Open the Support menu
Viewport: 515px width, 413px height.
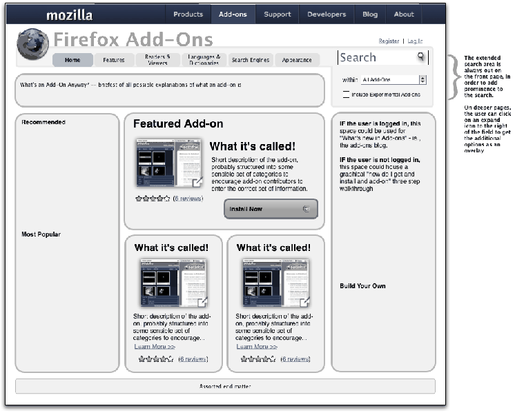pyautogui.click(x=278, y=14)
